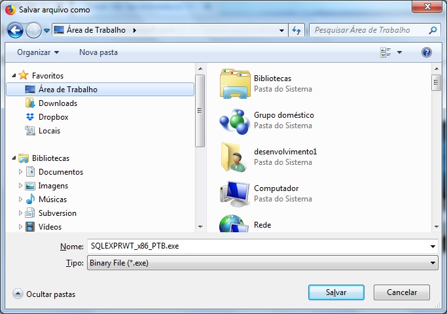Click Nova pasta button
The height and width of the screenshot is (314, 447).
coord(98,52)
